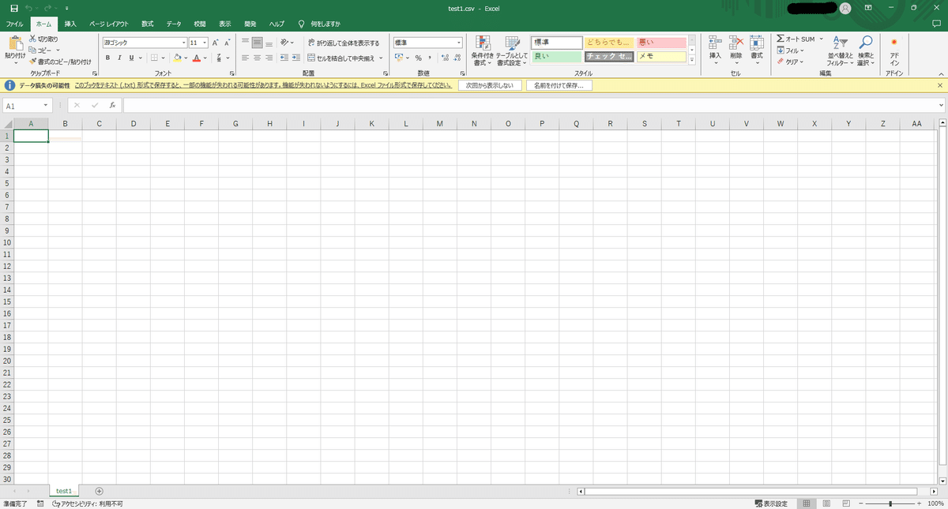Decrease font size with the smaller A icon
Viewport: 948px width, 509px height.
point(227,43)
